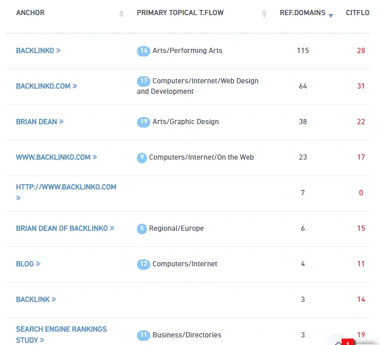Toggle Ref.Domains descending sort arrow
Image resolution: width=380 pixels, height=345 pixels.
coord(330,15)
